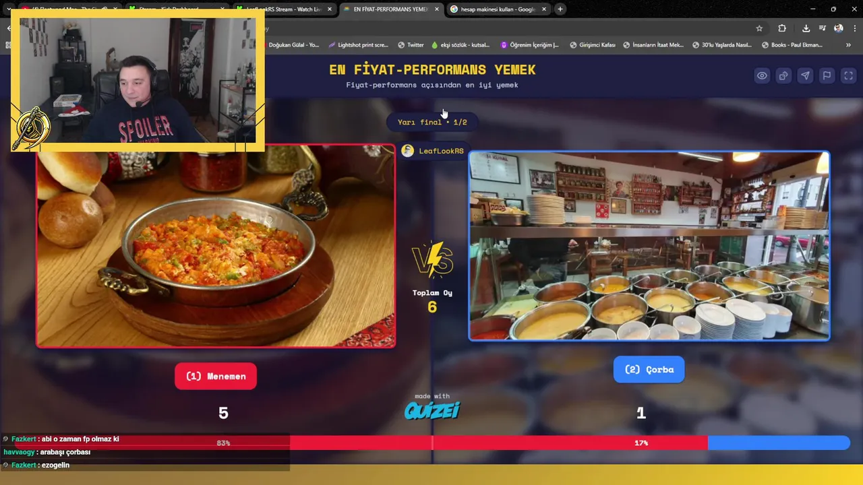Click Menemen vote count 5
Viewport: 863px width, 485px height.
pos(223,413)
